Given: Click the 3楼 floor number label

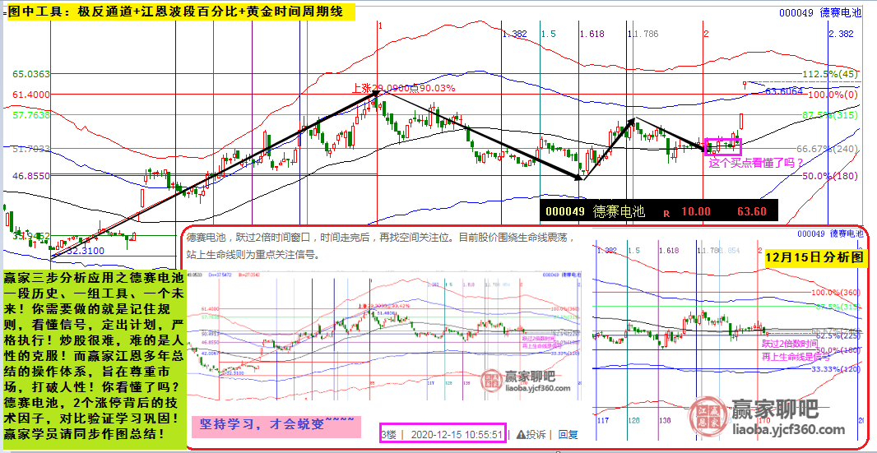Looking at the screenshot, I should [389, 434].
